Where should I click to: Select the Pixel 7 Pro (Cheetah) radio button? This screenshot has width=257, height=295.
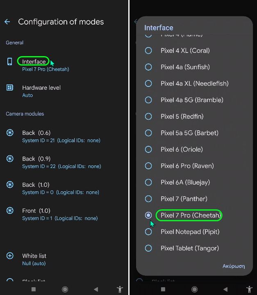click(148, 215)
